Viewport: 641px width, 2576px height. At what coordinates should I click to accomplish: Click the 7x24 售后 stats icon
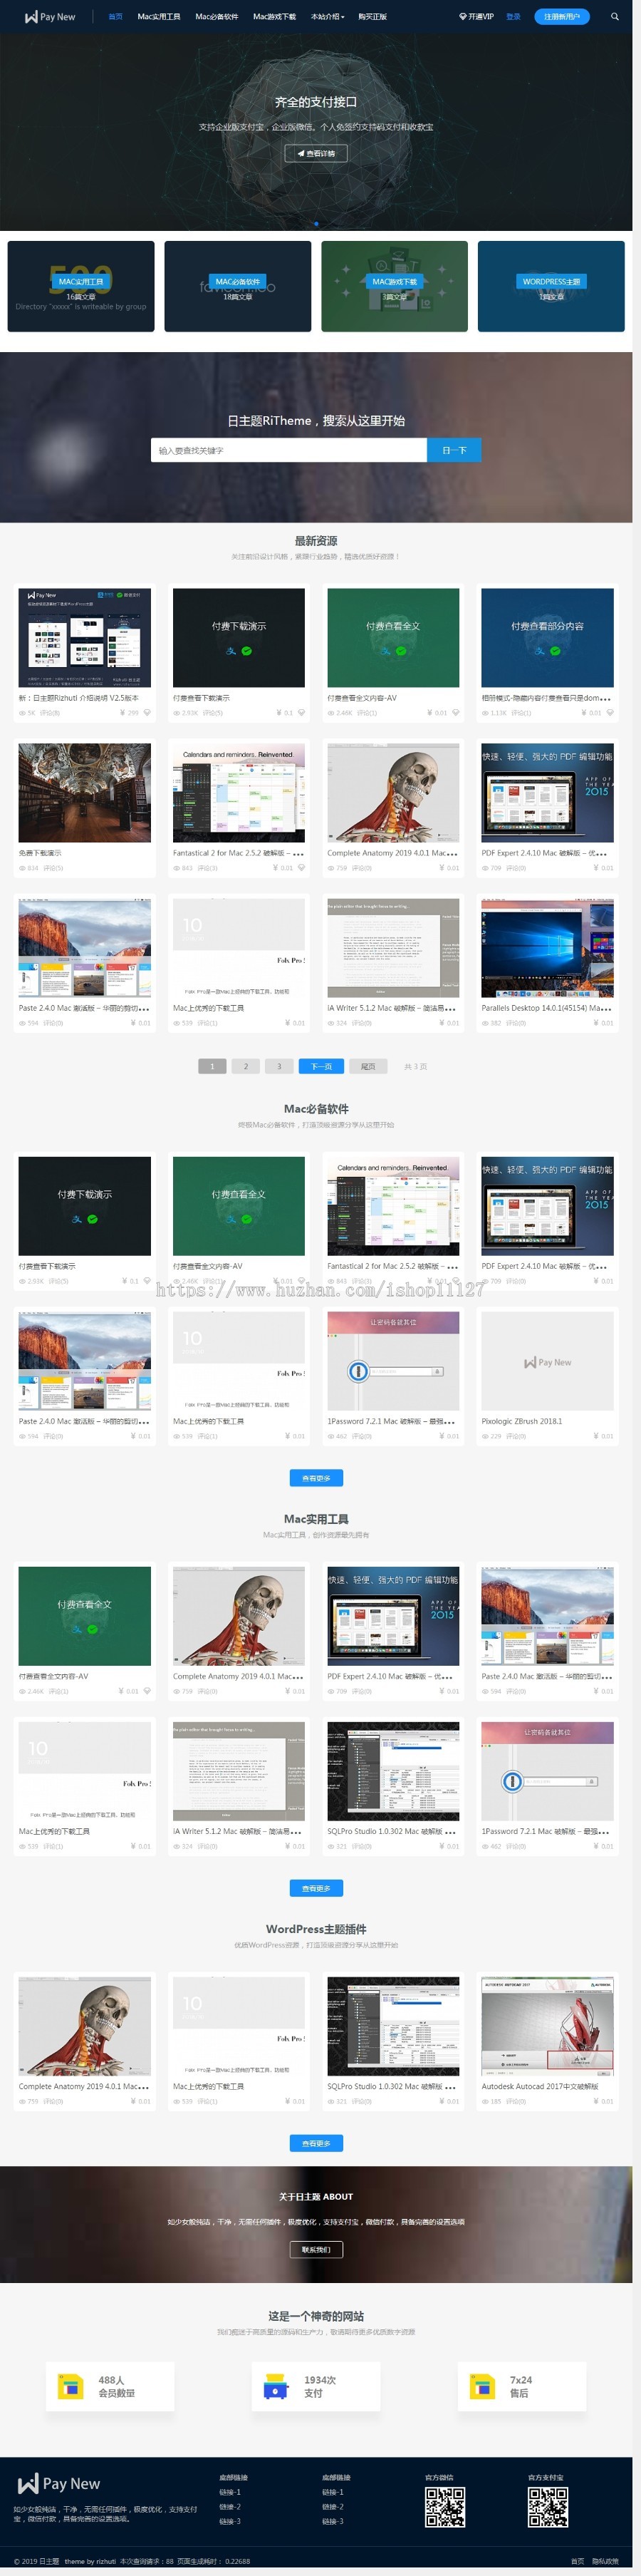click(x=482, y=2386)
